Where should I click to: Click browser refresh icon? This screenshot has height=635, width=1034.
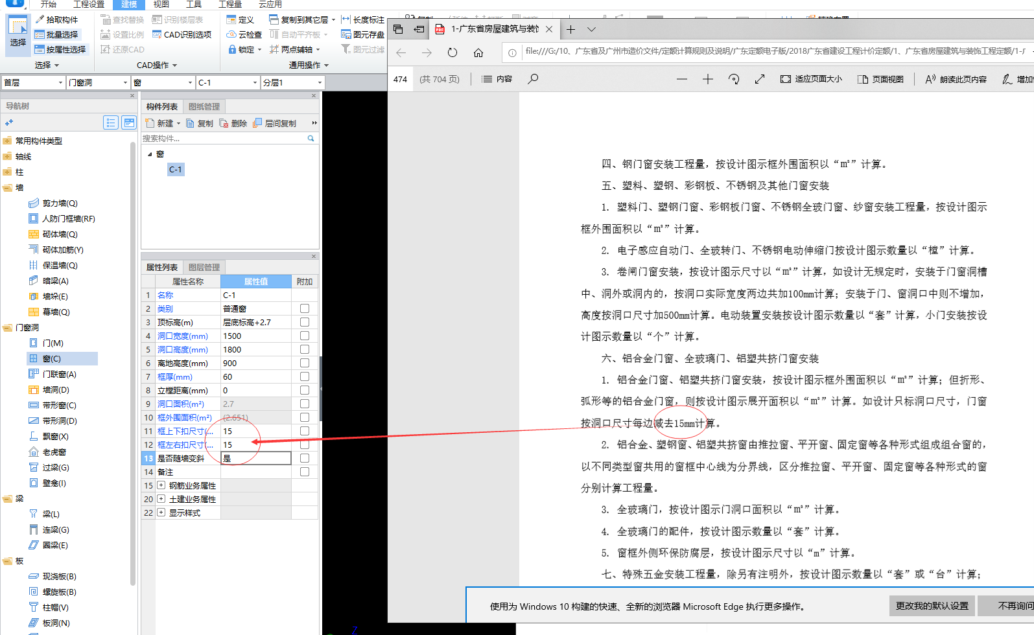click(x=452, y=52)
